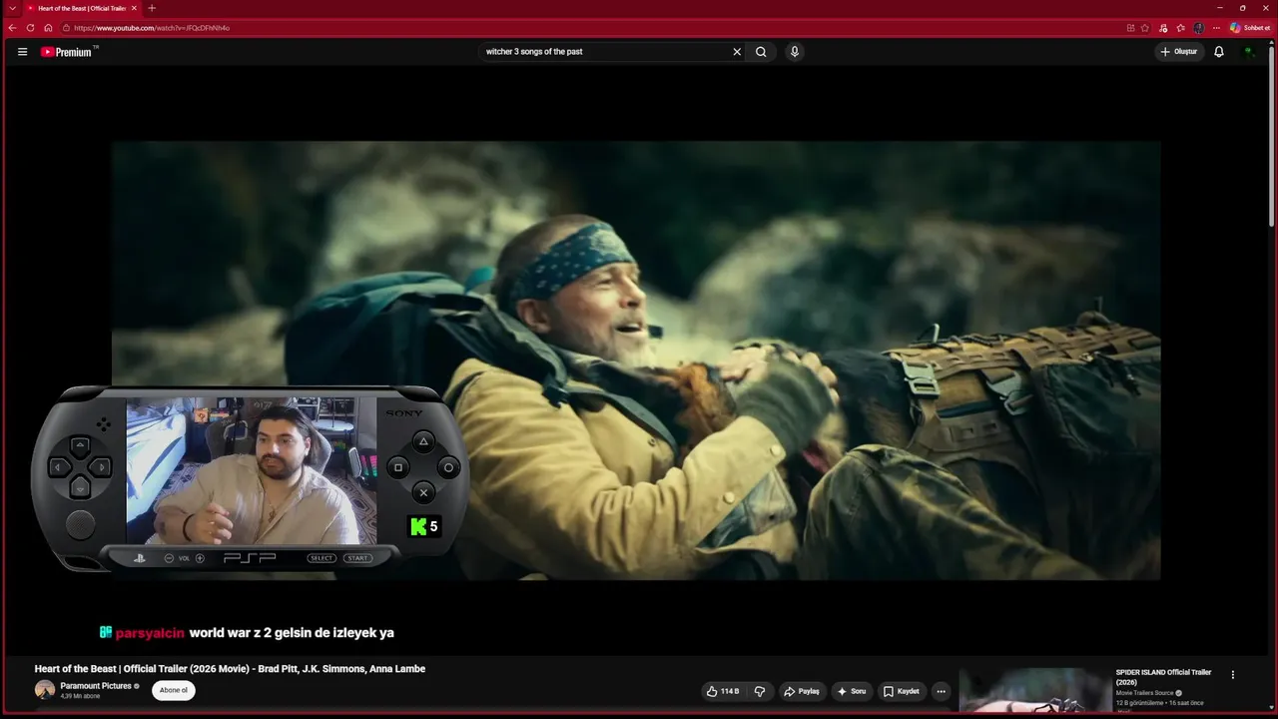Clear the search box with the X icon

point(737,52)
